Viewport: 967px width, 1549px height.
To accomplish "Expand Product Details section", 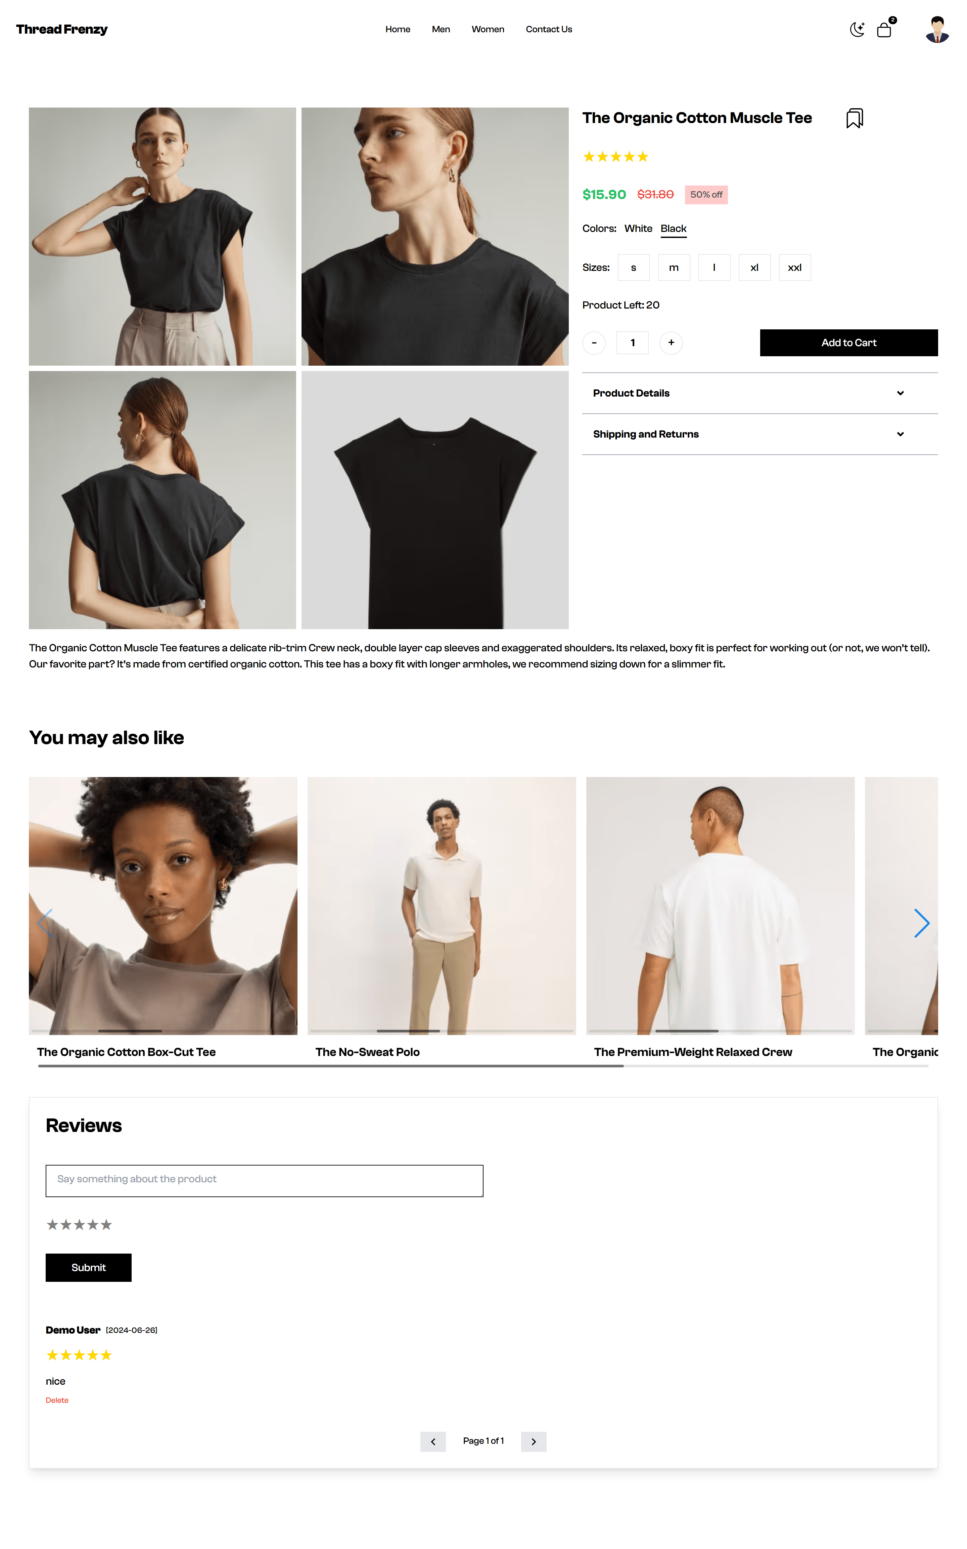I will 760,393.
